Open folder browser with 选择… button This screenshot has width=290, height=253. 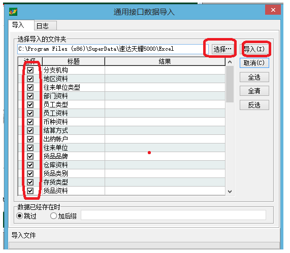pyautogui.click(x=222, y=49)
